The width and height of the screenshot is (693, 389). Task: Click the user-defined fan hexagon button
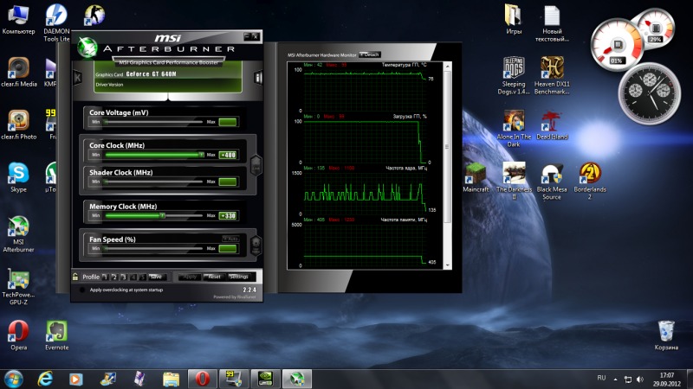click(256, 245)
